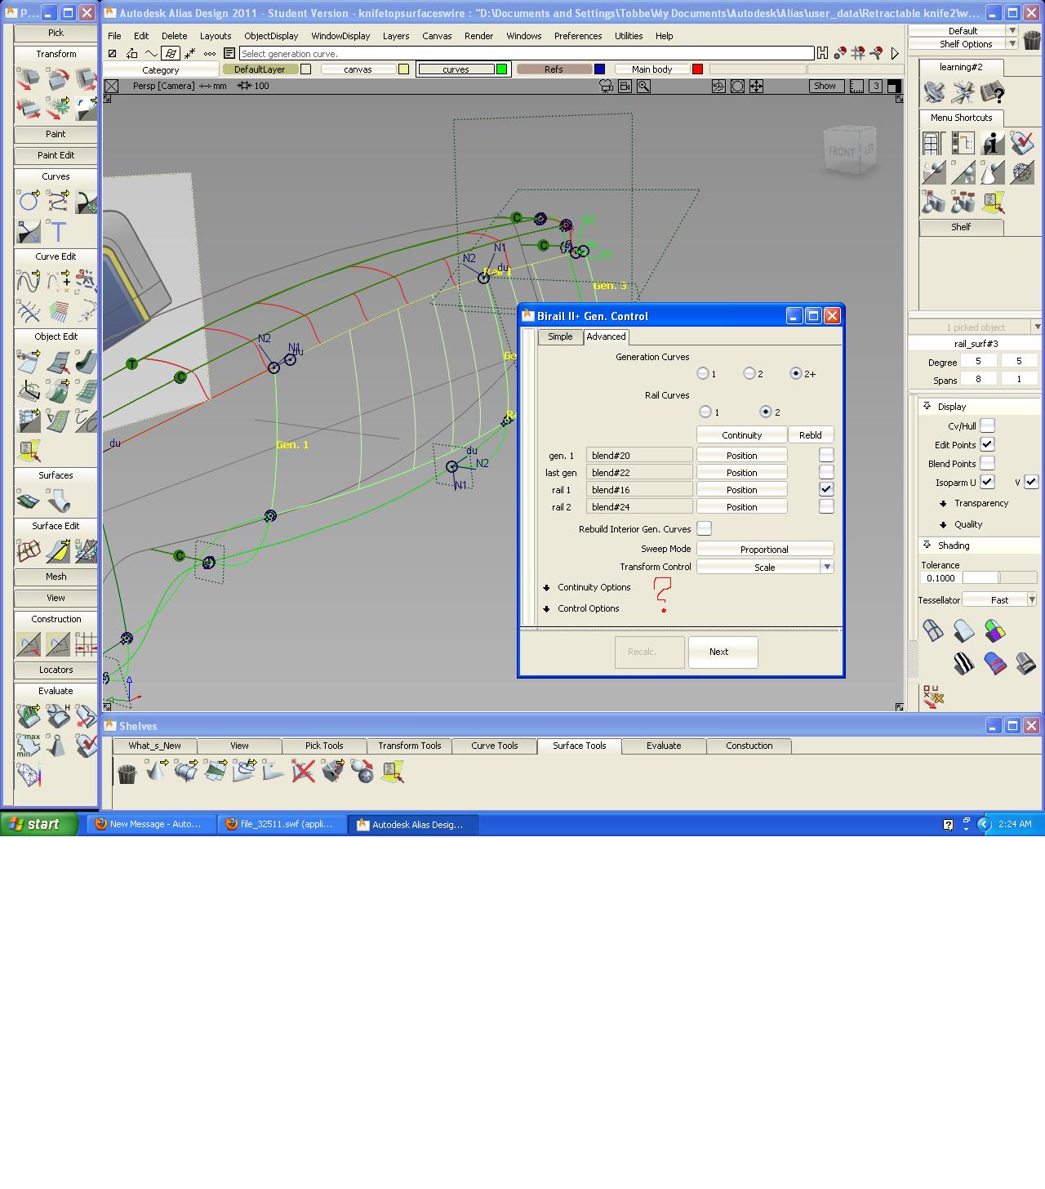Toggle the Edit Points checkbox in Display panel
Screen dimensions: 1045x1189
click(x=988, y=444)
